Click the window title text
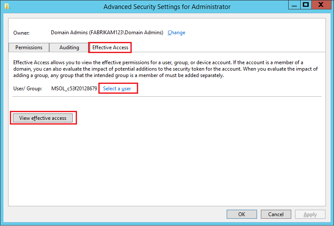This screenshot has height=226, width=334. click(167, 7)
